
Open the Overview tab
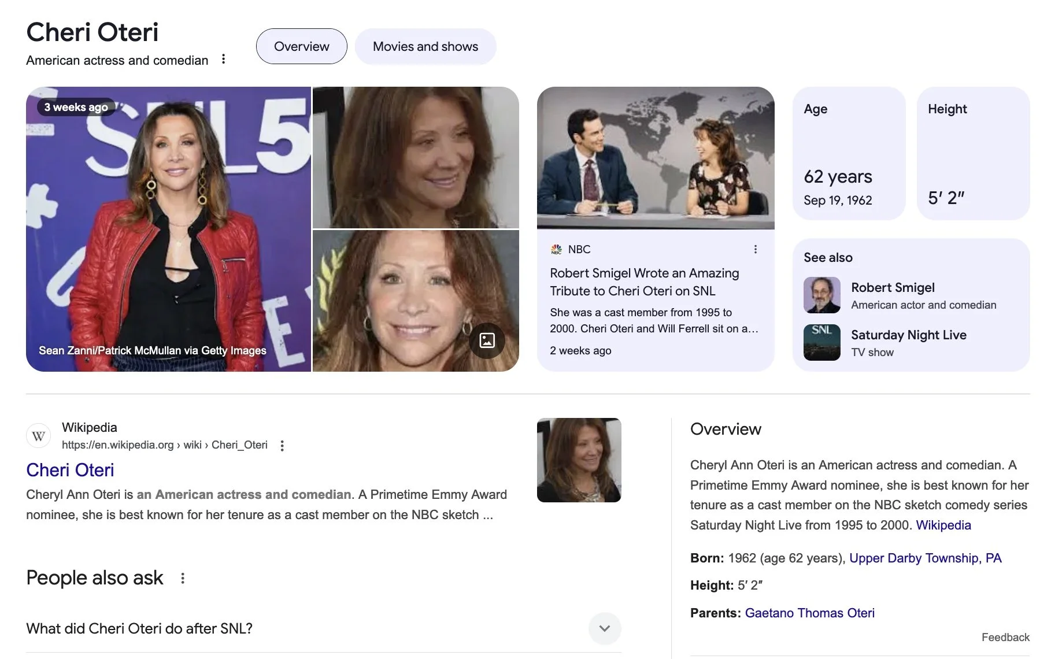click(301, 46)
